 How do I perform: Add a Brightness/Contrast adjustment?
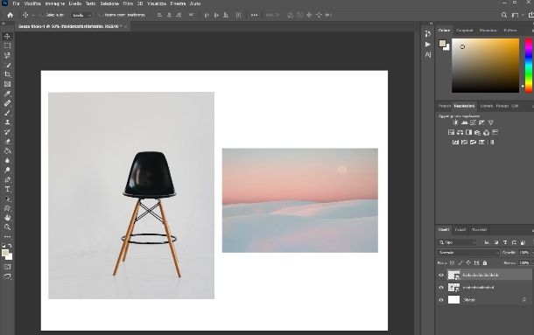tap(456, 122)
